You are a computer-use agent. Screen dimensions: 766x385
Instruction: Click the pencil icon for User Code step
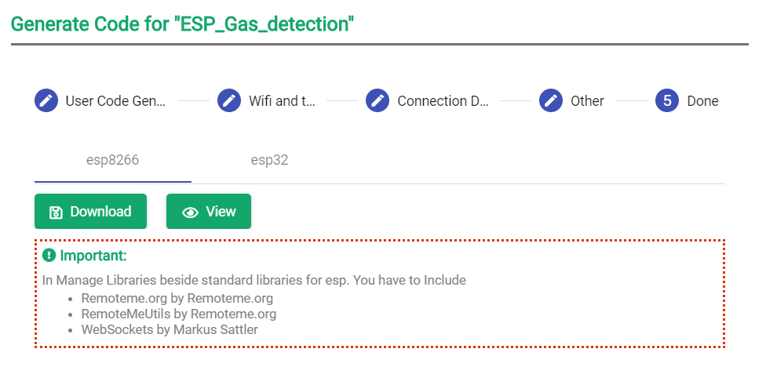[47, 100]
